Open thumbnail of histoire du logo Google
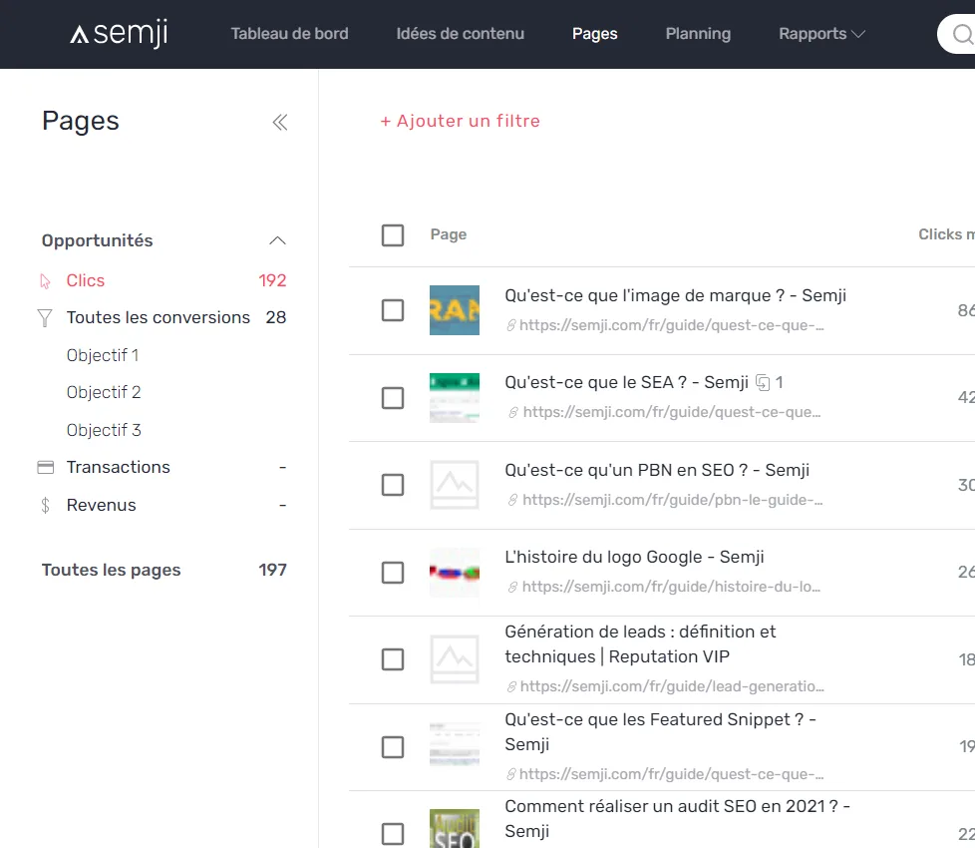This screenshot has width=975, height=848. click(x=455, y=573)
